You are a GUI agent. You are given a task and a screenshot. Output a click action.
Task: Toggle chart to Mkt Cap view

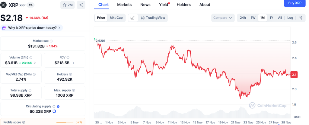(116, 18)
